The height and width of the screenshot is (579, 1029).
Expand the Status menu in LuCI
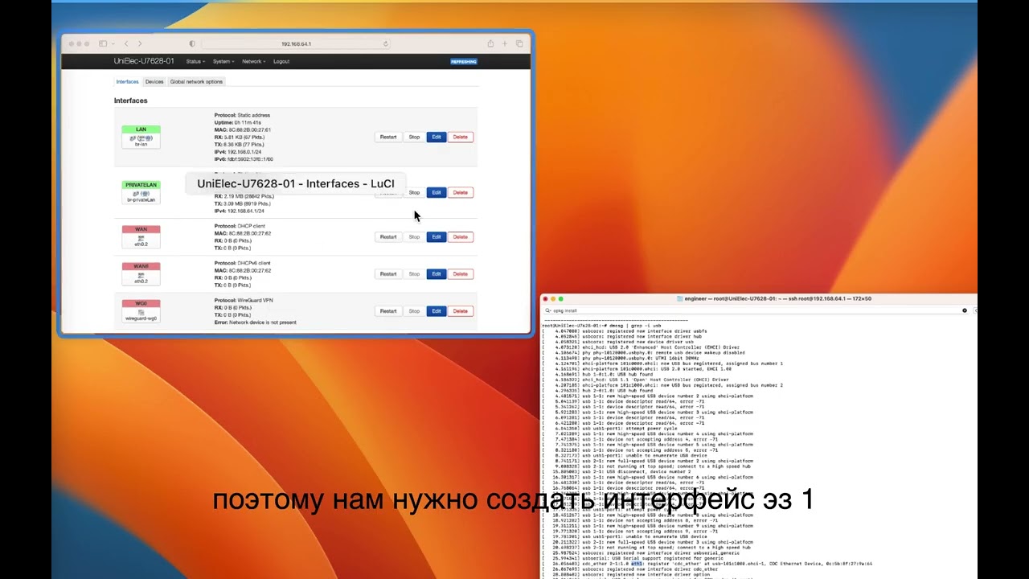[x=195, y=61]
